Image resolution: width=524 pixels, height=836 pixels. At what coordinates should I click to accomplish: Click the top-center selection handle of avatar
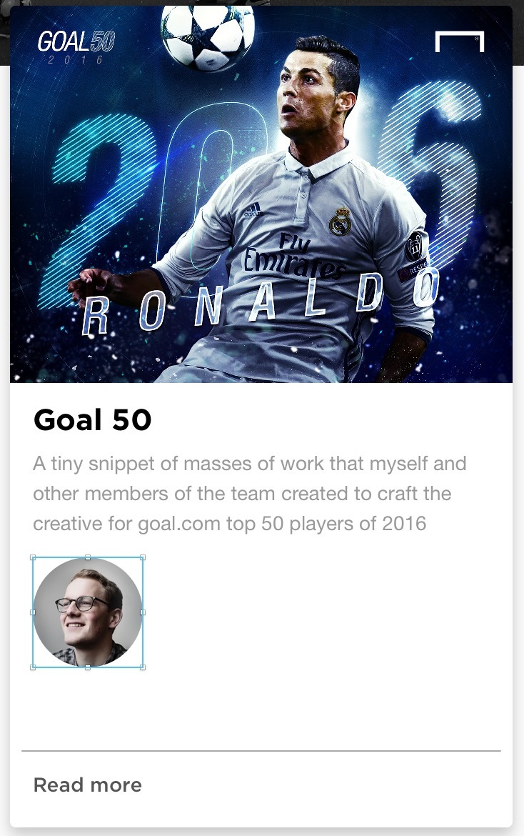pos(88,557)
